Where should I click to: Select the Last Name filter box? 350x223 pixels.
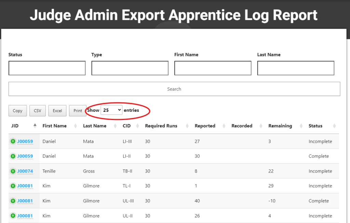tap(296, 68)
